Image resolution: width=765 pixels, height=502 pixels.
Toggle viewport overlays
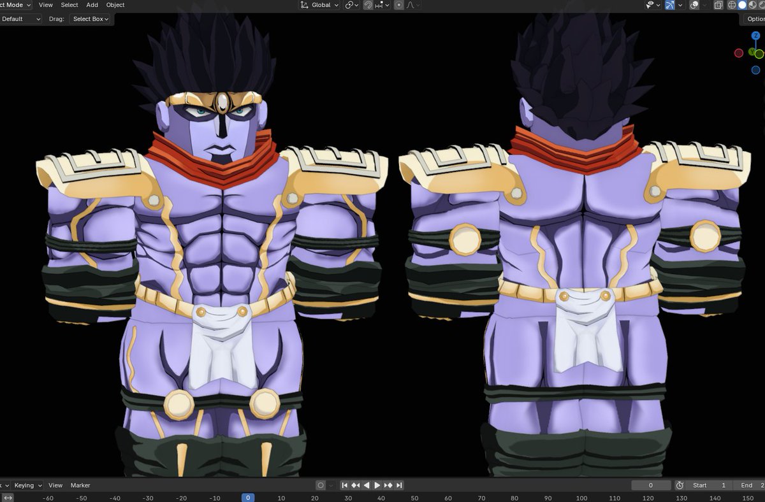[x=694, y=5]
